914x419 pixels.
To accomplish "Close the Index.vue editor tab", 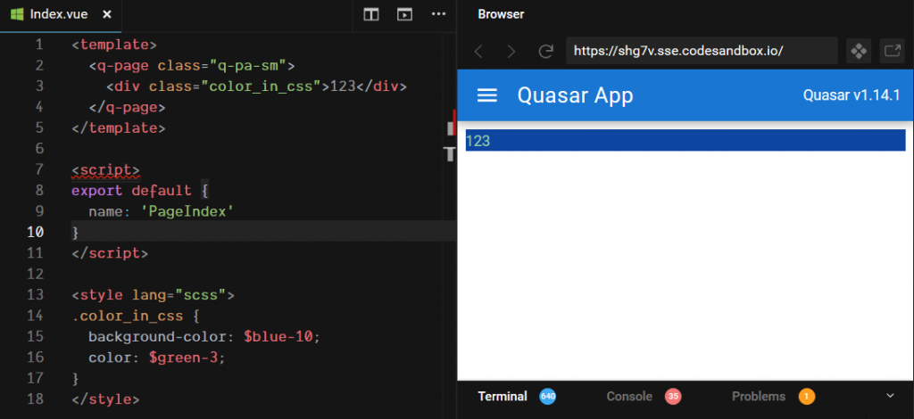I will 107,14.
